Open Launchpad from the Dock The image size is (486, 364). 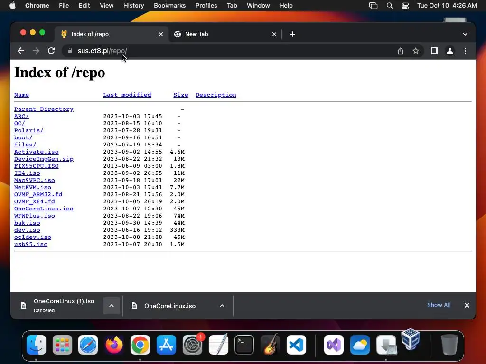coord(62,345)
